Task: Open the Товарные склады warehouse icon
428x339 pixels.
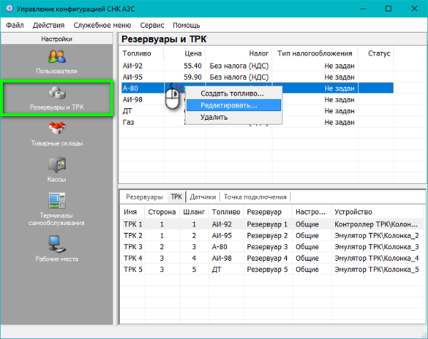Action: [56, 130]
